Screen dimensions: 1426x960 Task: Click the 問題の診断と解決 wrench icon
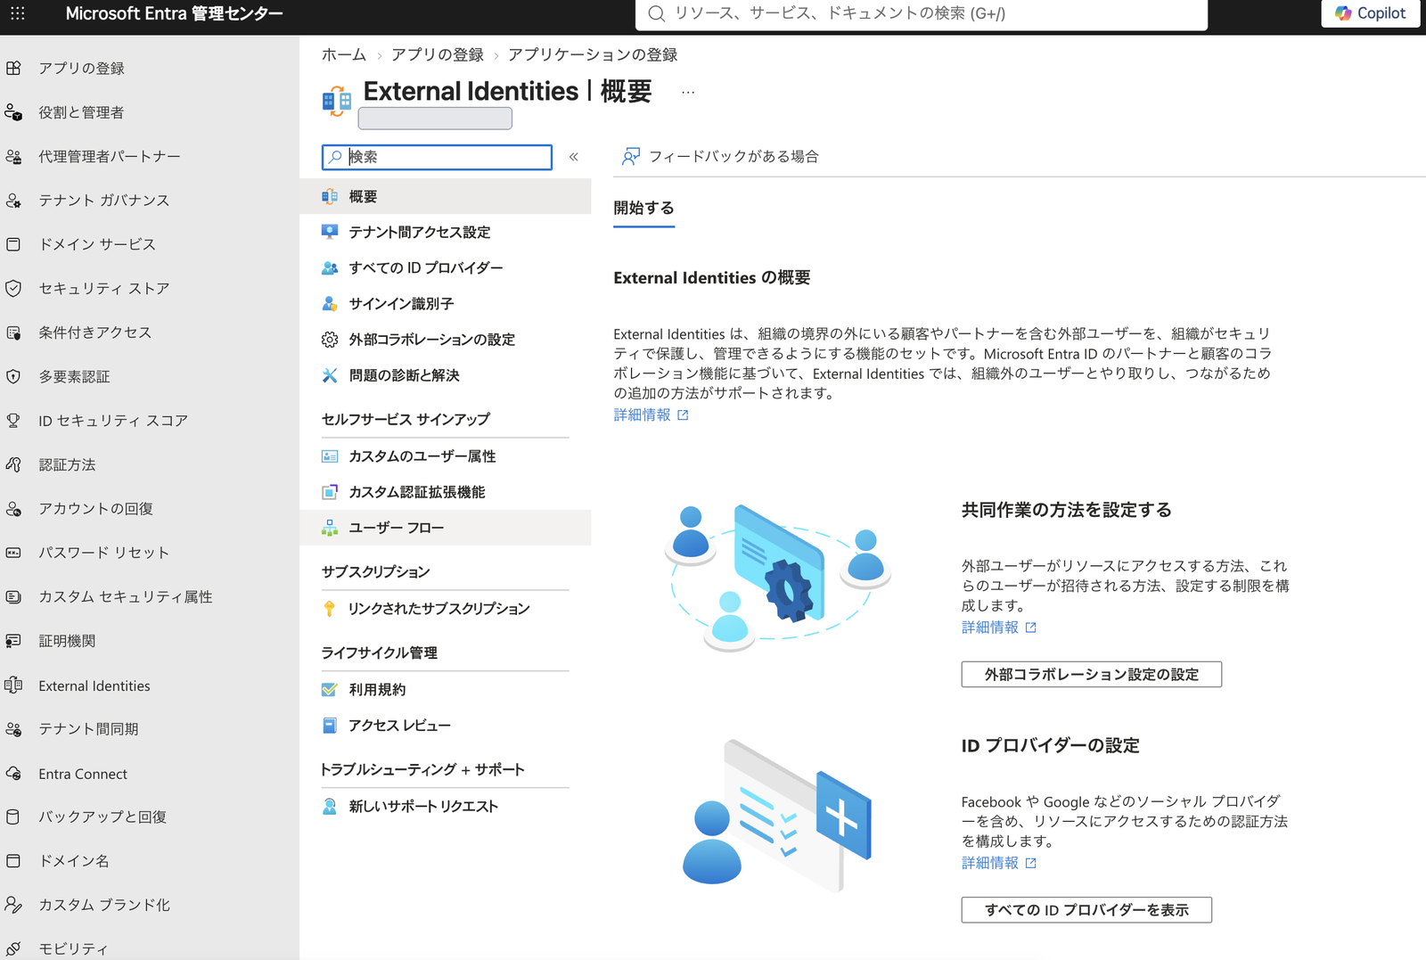pyautogui.click(x=330, y=375)
